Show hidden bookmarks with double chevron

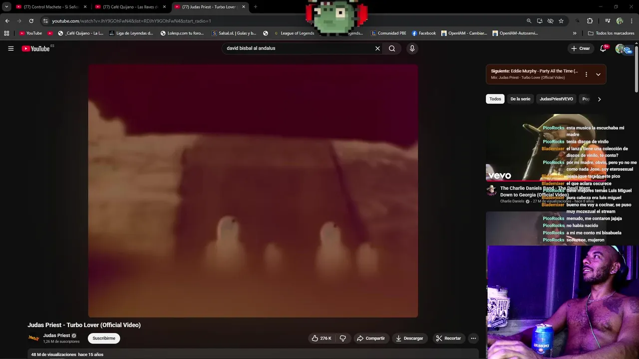click(575, 33)
